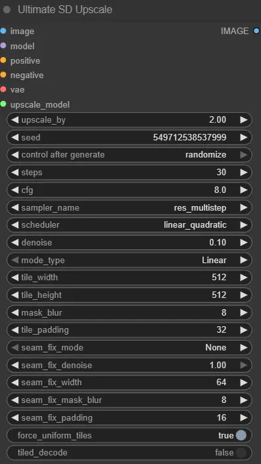Decrease steps value with left arrow

click(14, 172)
